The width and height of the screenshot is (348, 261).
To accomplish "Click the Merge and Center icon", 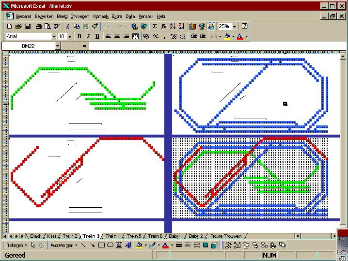I will point(135,36).
